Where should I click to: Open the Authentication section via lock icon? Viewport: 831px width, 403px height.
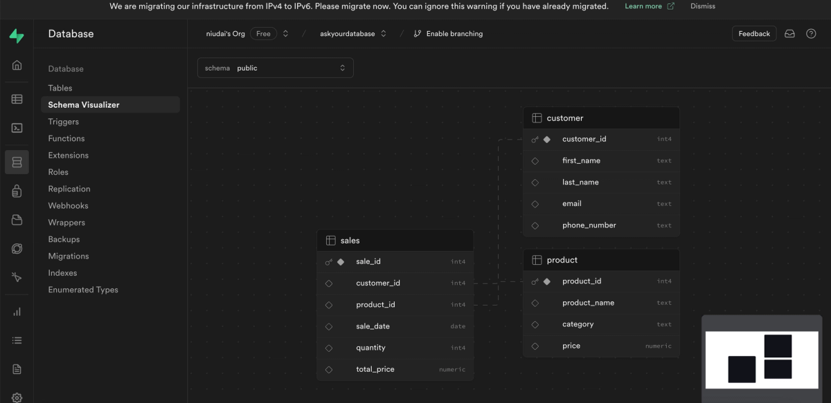17,188
